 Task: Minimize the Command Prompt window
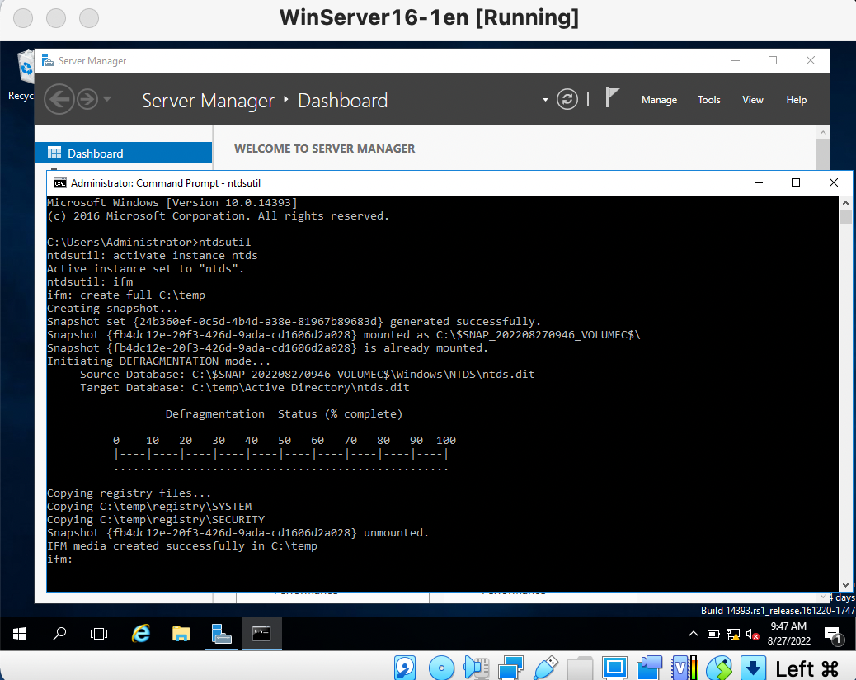point(759,182)
